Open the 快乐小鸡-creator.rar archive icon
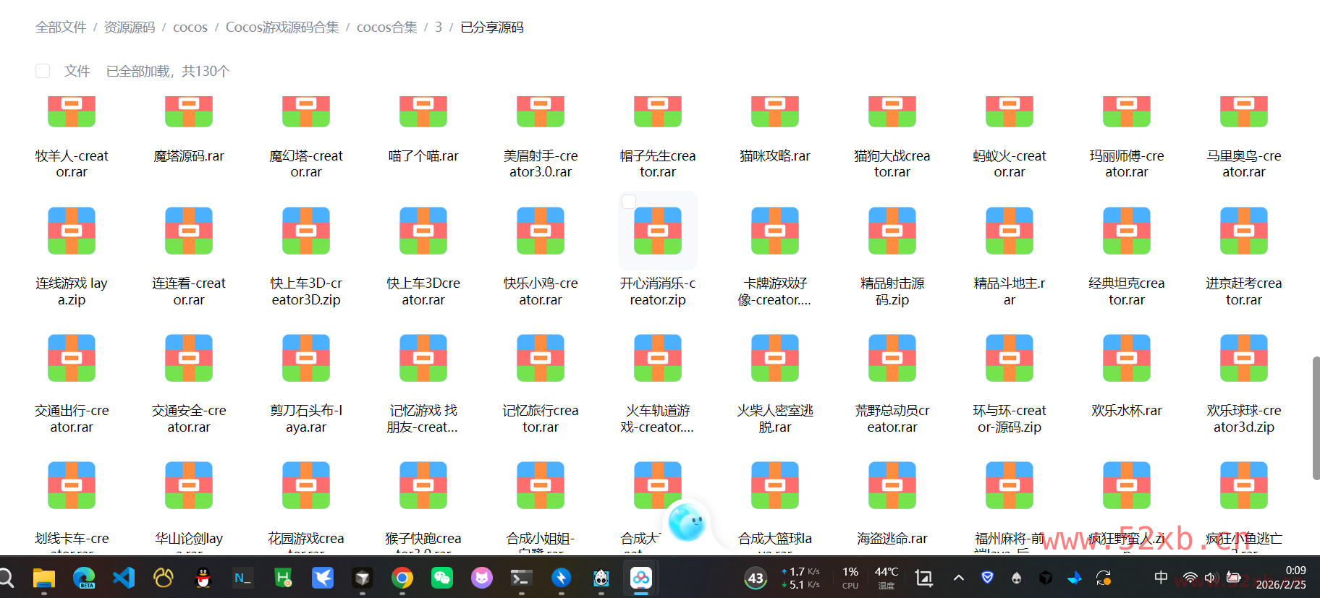This screenshot has width=1320, height=598. point(541,231)
